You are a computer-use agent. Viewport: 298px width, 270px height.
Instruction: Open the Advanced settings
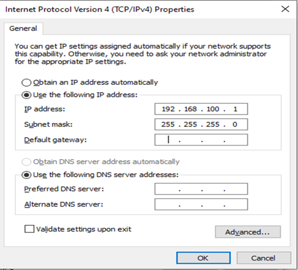tap(247, 232)
